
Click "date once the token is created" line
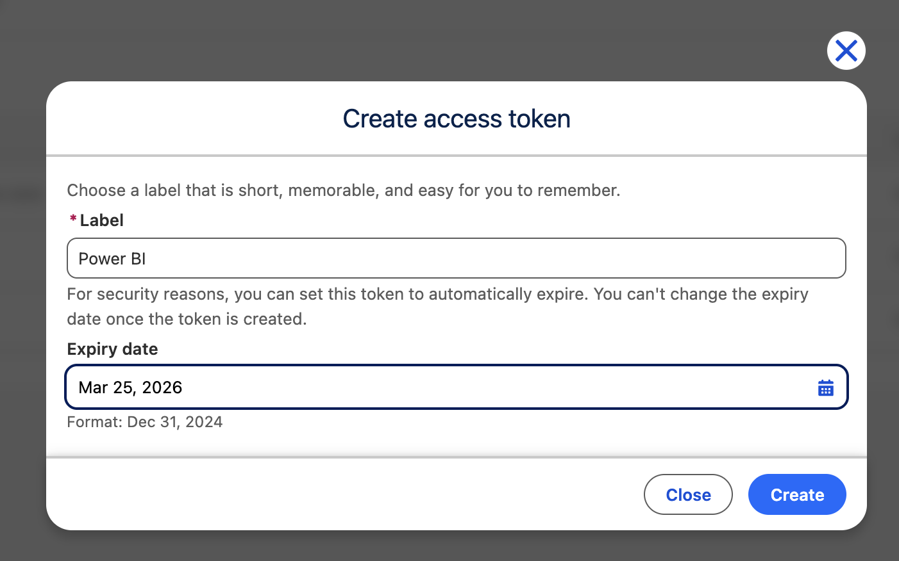pyautogui.click(x=187, y=319)
